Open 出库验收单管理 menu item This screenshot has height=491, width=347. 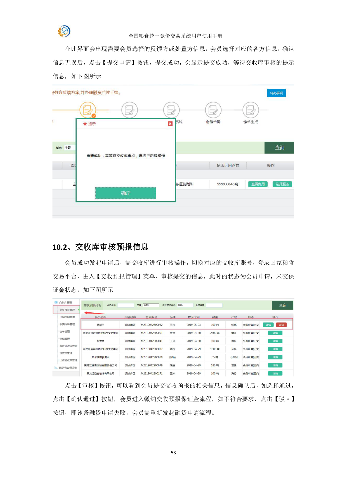click(68, 360)
